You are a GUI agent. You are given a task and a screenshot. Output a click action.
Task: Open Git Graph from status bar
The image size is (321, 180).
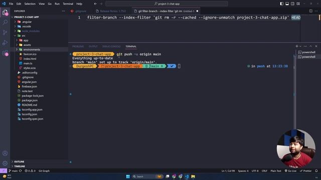(x=44, y=171)
